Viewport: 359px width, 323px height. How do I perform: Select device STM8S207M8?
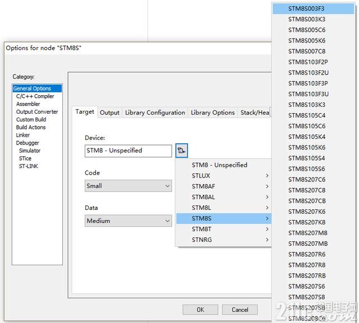pyautogui.click(x=313, y=233)
